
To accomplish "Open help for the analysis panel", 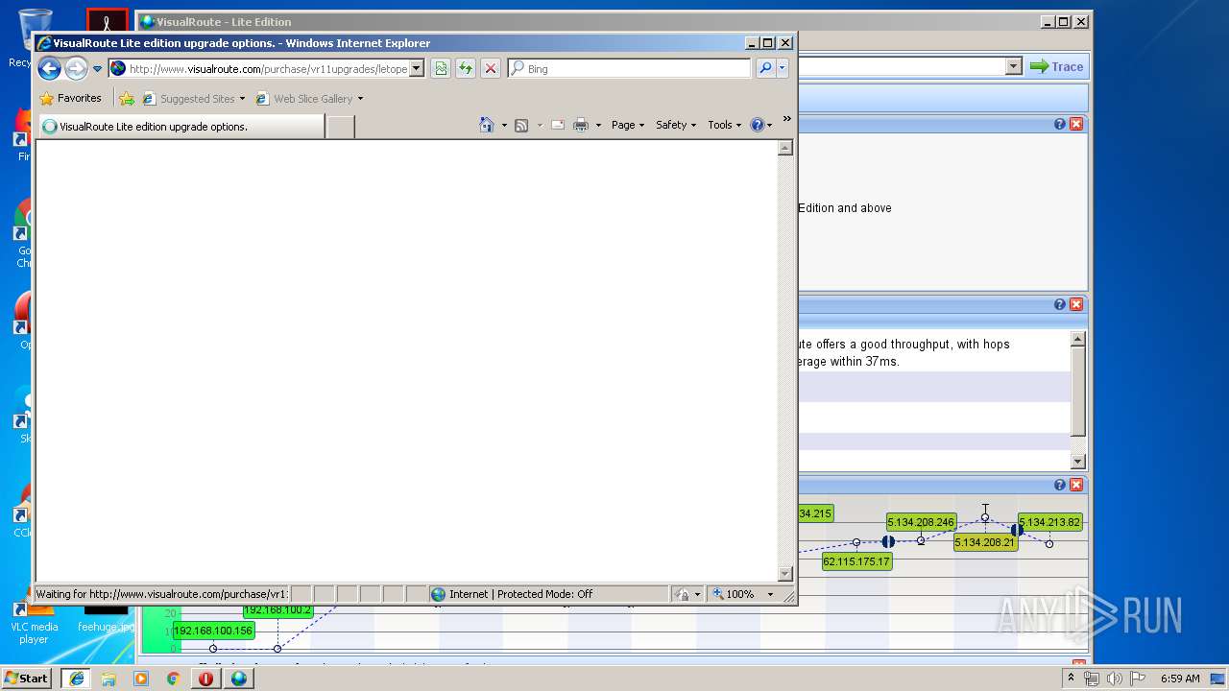I will [x=1060, y=304].
